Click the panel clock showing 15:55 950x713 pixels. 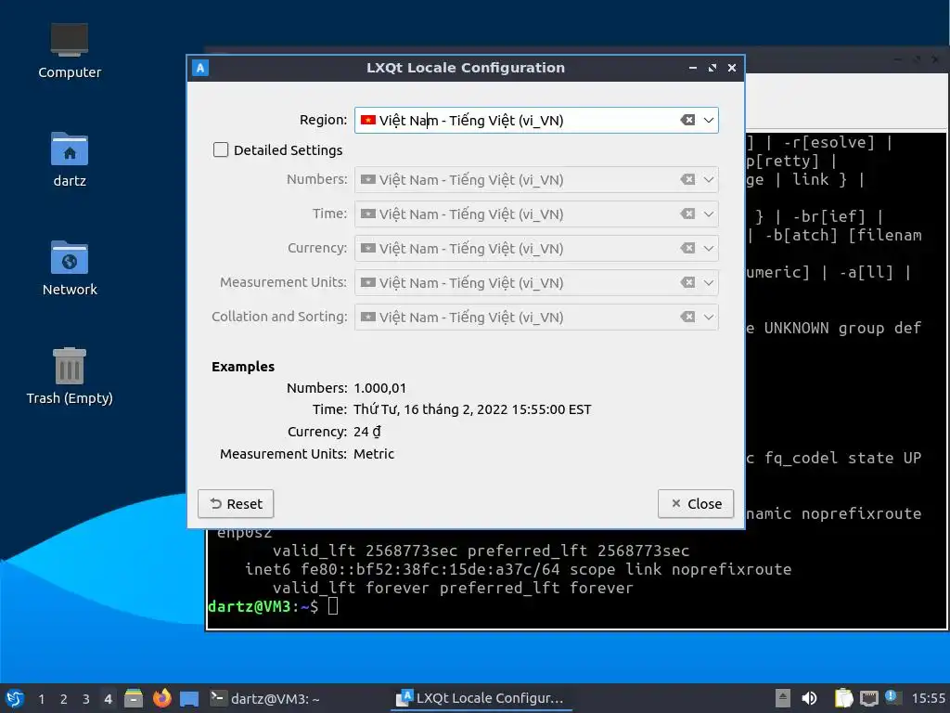click(x=928, y=698)
